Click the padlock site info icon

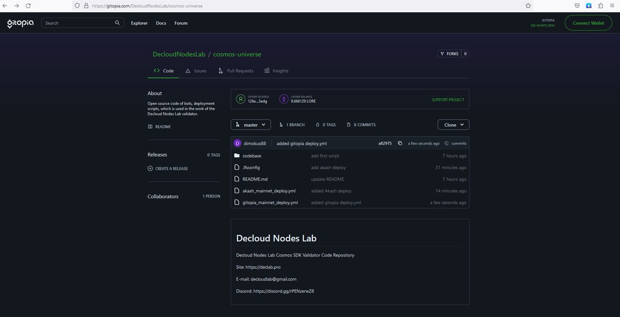click(86, 5)
